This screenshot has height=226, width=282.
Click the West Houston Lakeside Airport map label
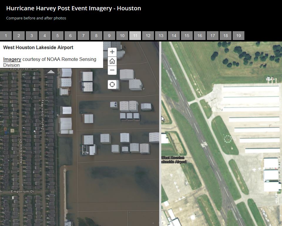pos(174,160)
